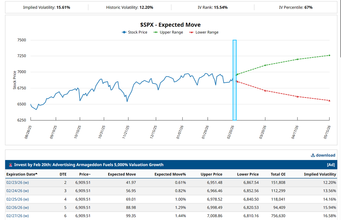Sort table by Total OI header
The height and width of the screenshot is (220, 341).
pos(278,174)
